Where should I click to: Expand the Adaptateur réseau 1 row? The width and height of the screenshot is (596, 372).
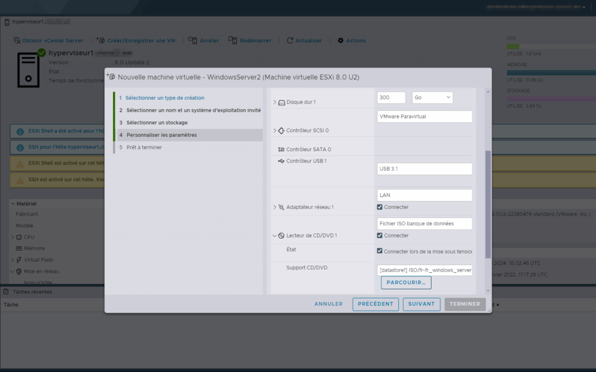coord(274,207)
